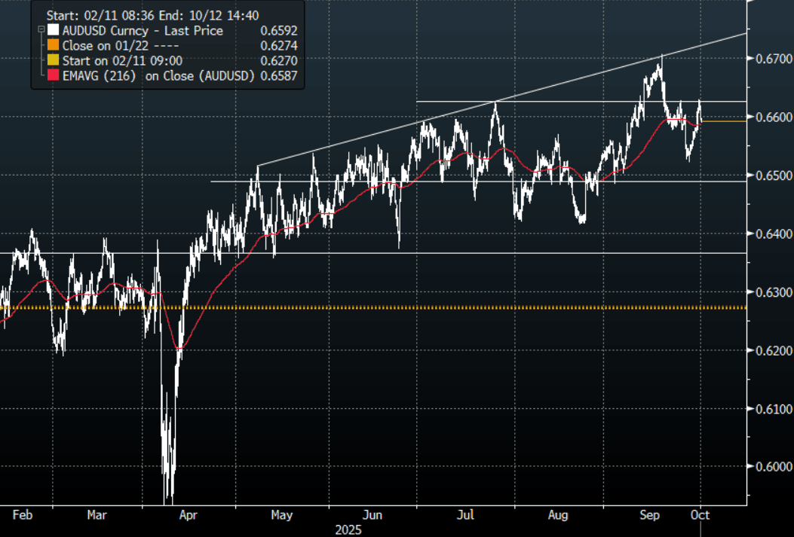Click the 0.6700 price axis label
Screen dimensions: 794x537
tap(774, 59)
